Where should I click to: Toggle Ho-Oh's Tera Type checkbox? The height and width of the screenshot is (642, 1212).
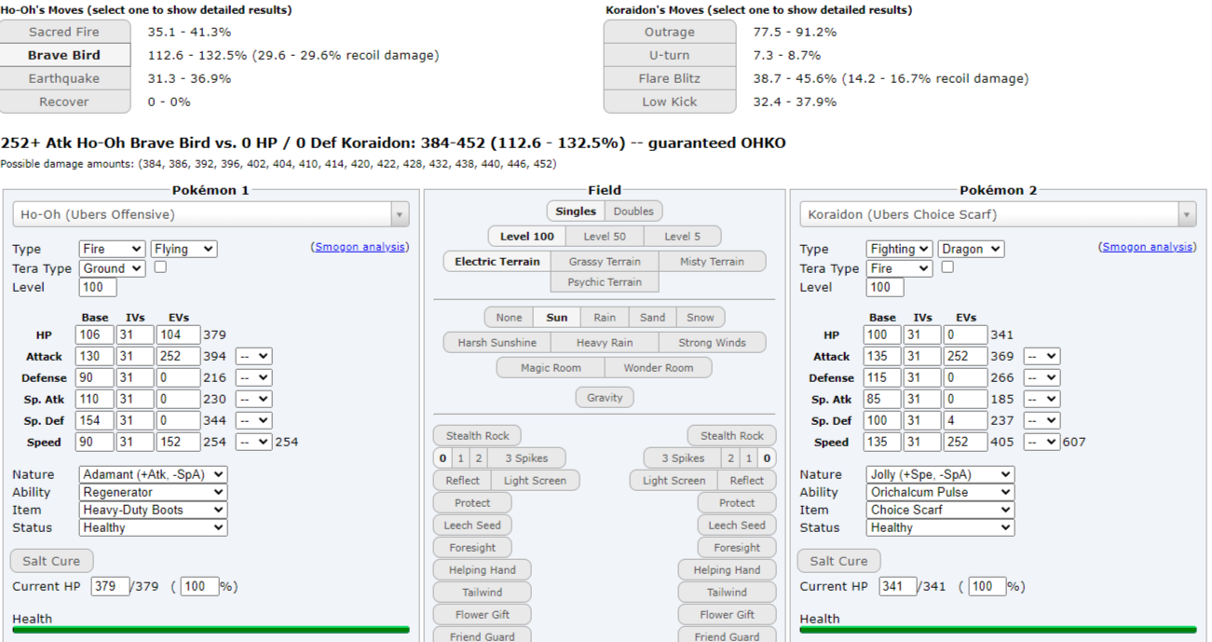tap(160, 267)
